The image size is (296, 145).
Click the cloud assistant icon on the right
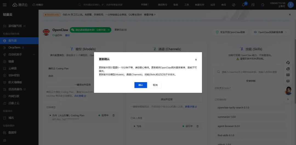point(288,69)
